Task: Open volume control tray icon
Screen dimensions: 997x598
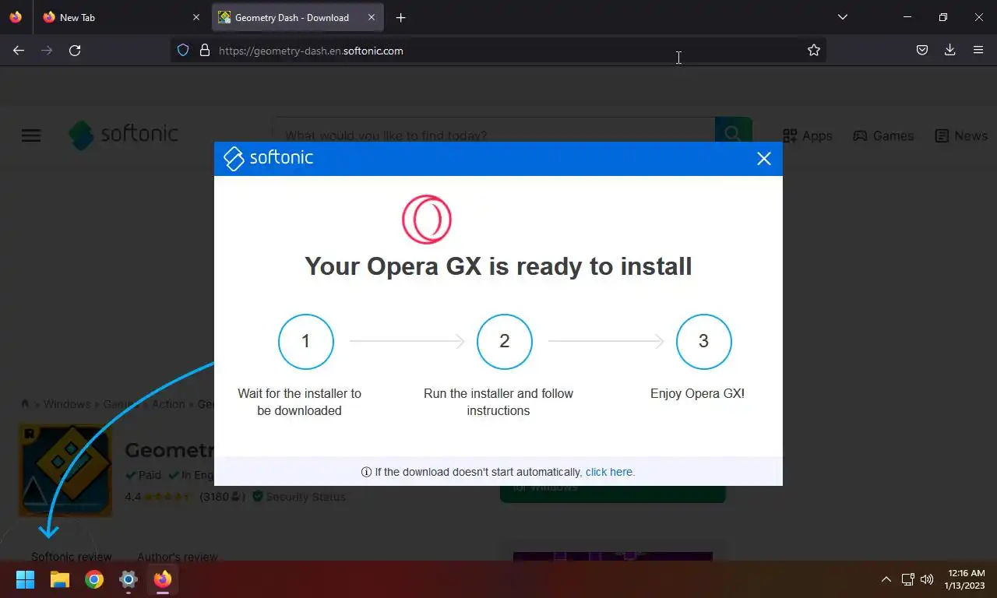Action: click(927, 579)
